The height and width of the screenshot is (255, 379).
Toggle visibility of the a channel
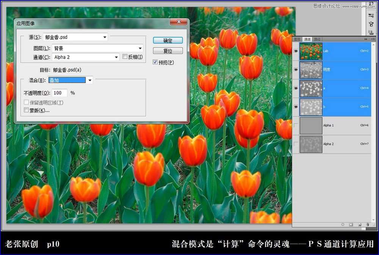[296, 88]
